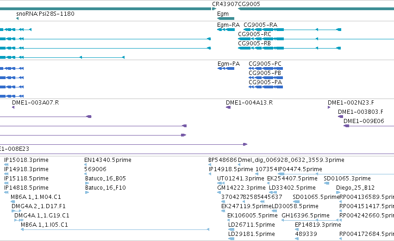Select the CG9005-RA transcript label
This screenshot has width=394, height=241.
click(260, 25)
